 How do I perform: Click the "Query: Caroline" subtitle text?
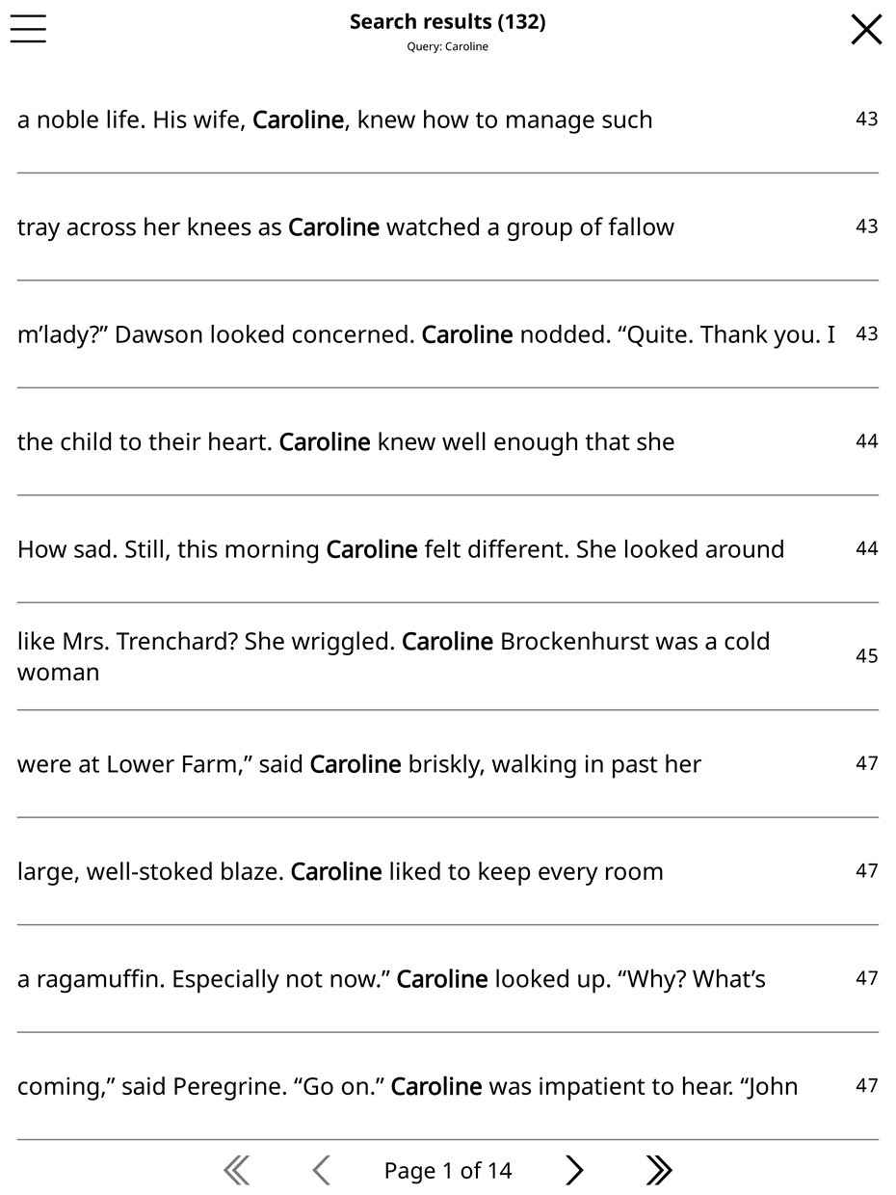[447, 47]
